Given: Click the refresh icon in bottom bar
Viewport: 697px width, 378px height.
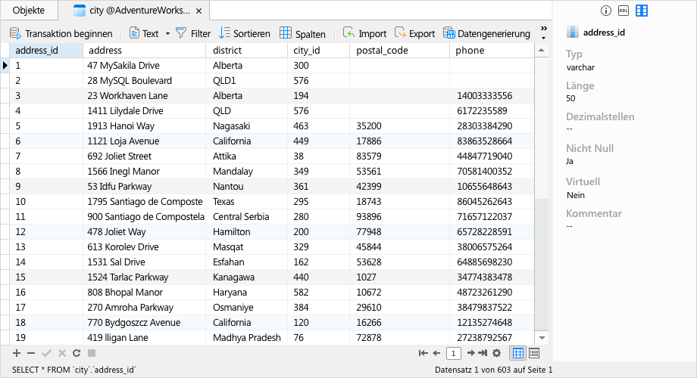Looking at the screenshot, I should (x=77, y=353).
